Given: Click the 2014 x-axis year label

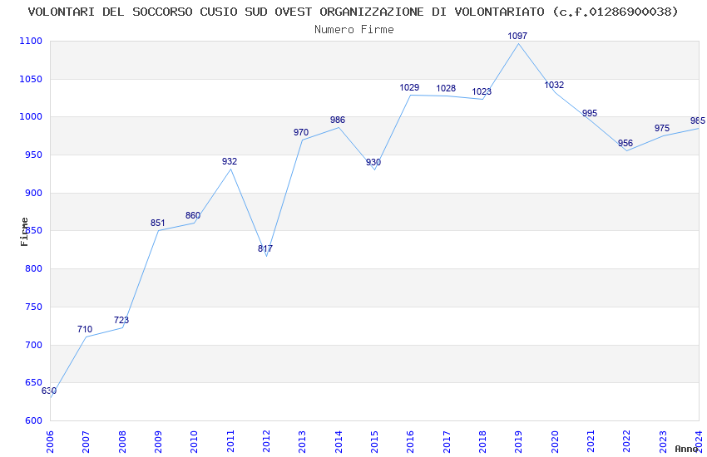Looking at the screenshot, I should point(339,442).
